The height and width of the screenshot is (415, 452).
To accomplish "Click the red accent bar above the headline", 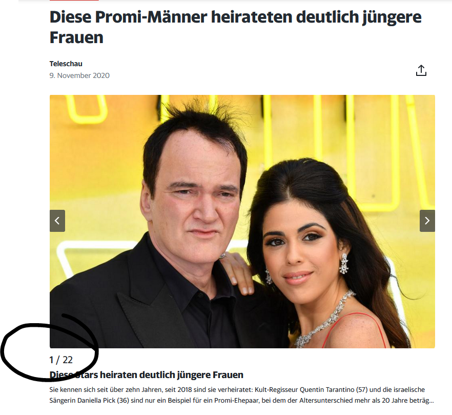I will pos(74,1).
